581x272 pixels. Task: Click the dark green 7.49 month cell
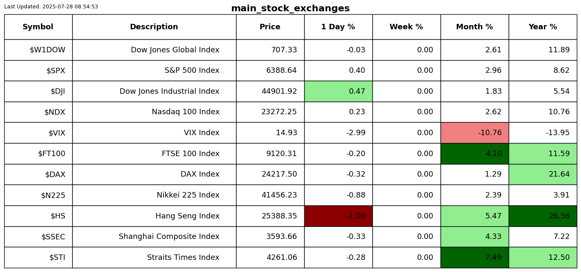click(x=474, y=257)
